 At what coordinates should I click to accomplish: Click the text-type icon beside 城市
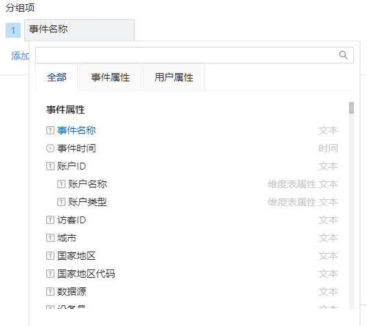pyautogui.click(x=50, y=238)
